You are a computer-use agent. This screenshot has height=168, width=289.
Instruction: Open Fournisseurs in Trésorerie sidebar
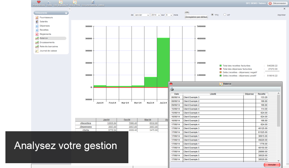[x=46, y=17]
